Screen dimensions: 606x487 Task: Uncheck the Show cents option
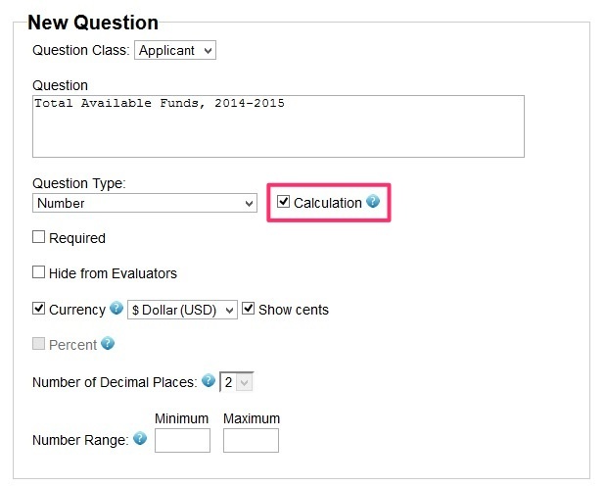[x=248, y=309]
